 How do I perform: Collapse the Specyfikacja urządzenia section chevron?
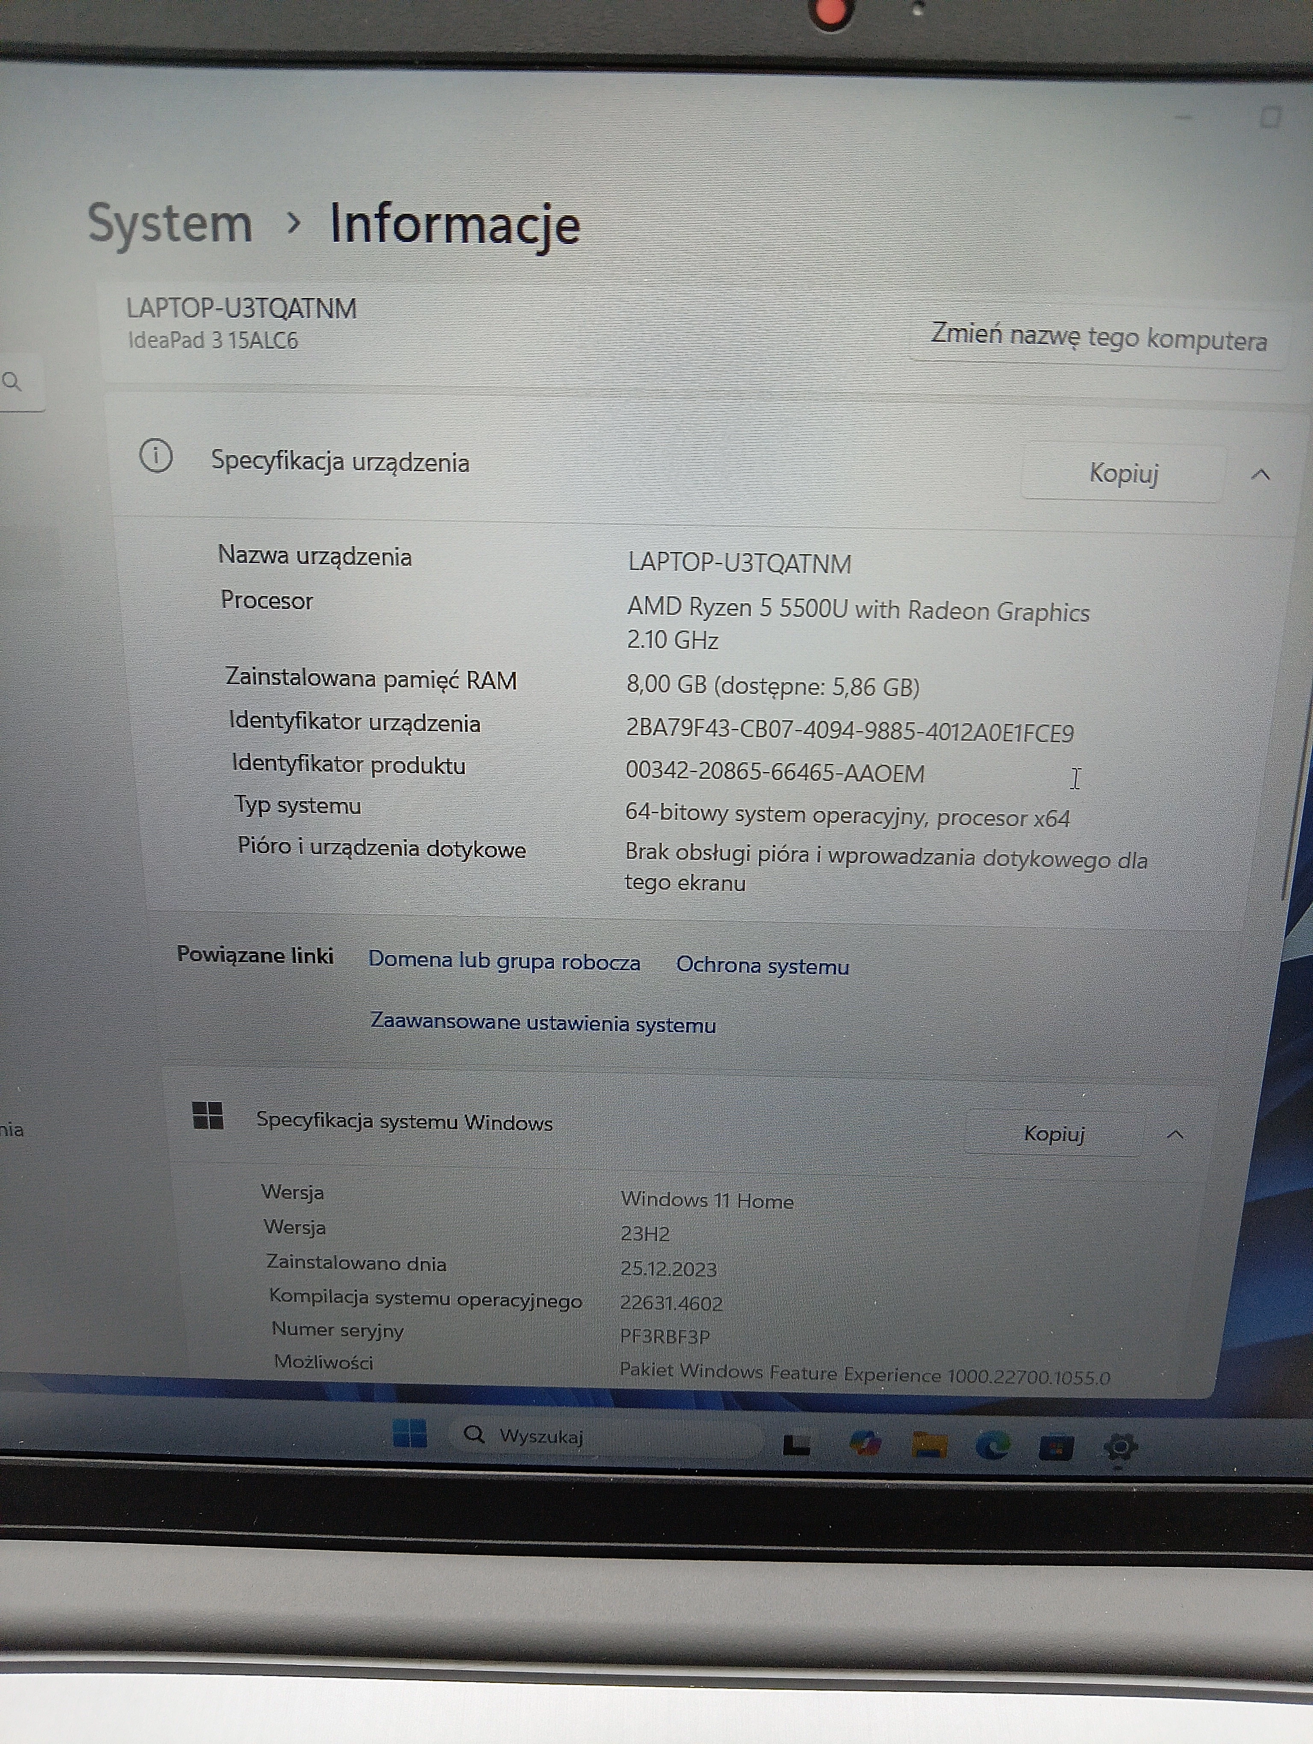(1260, 474)
